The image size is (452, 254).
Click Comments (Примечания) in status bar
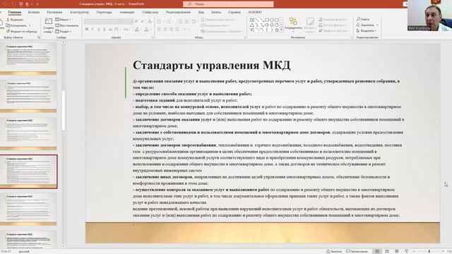pyautogui.click(x=357, y=251)
